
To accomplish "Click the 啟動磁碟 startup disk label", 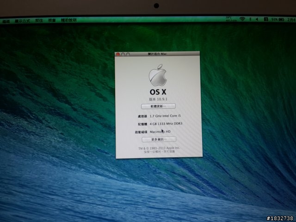I will point(141,132).
